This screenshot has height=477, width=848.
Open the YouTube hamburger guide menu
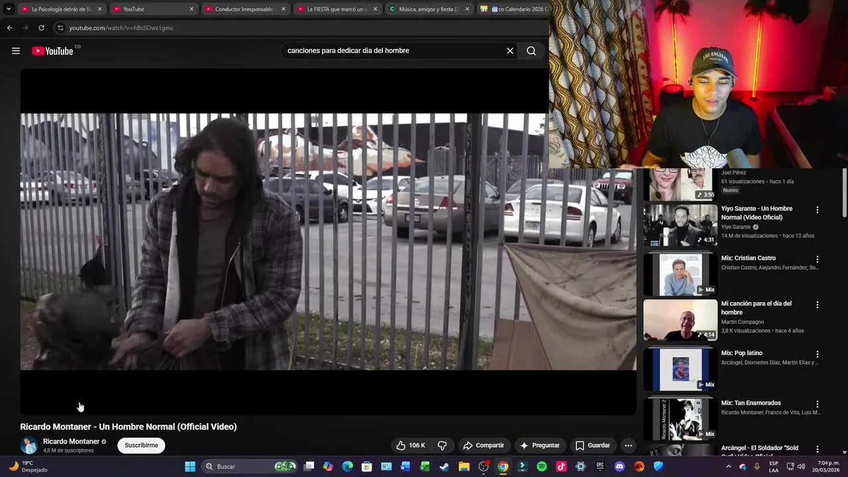point(16,51)
